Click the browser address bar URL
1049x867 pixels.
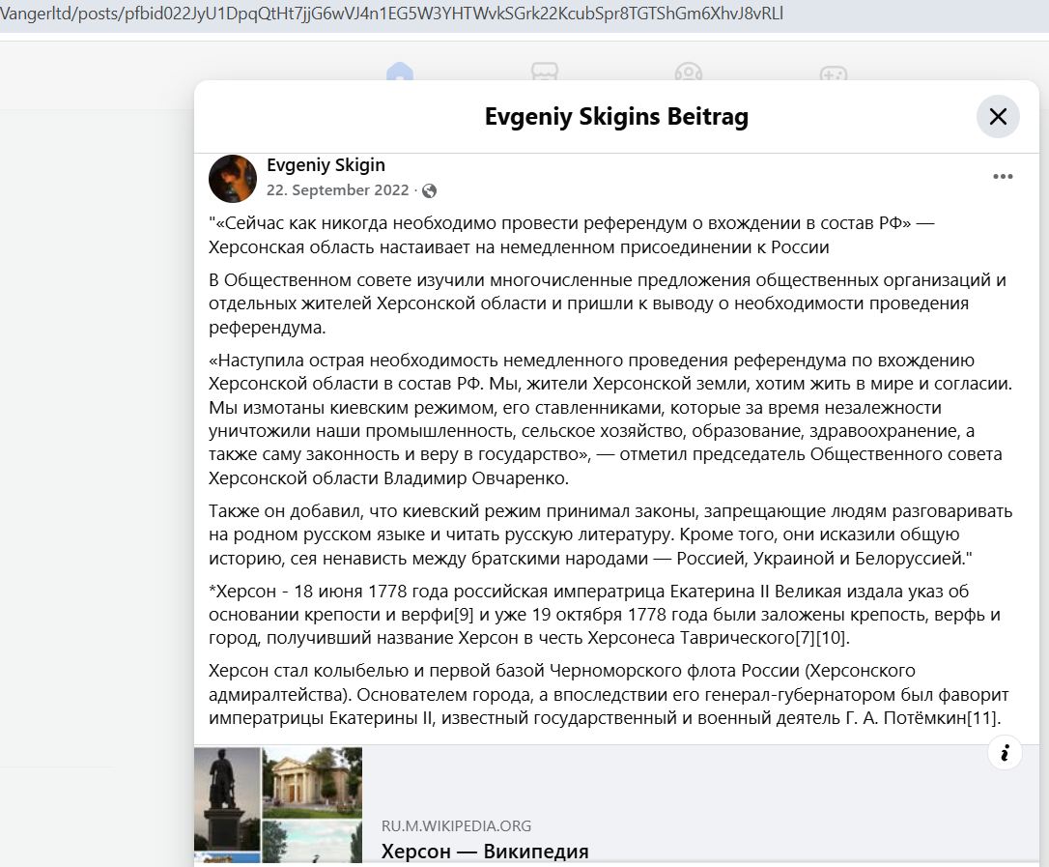point(391,14)
